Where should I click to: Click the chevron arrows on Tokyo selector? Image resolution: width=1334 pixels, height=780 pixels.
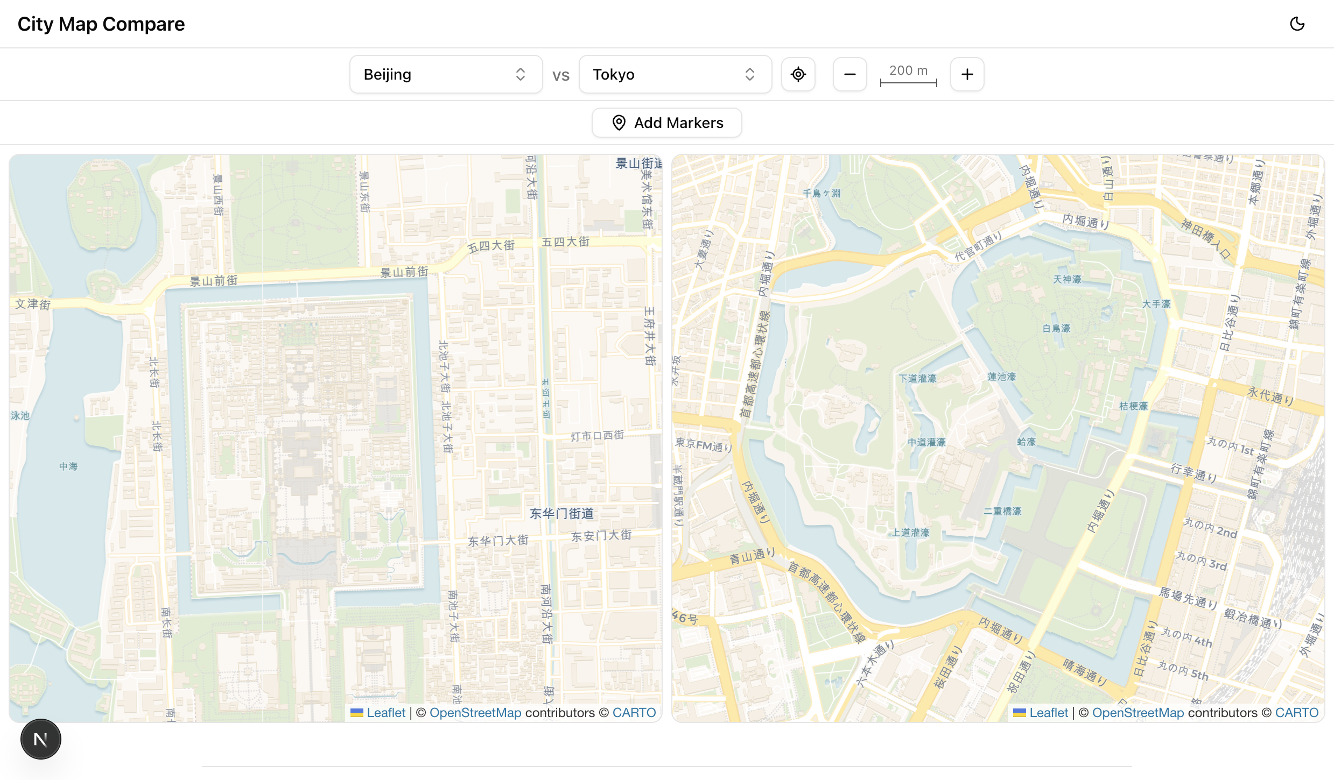(x=749, y=74)
